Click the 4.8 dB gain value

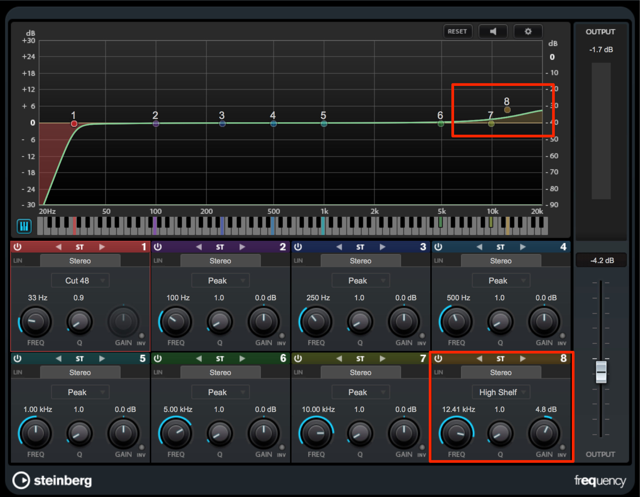(546, 409)
